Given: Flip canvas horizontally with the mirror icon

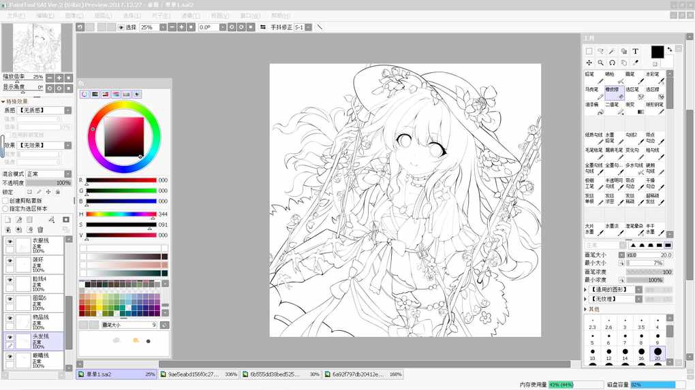Looking at the screenshot, I should [263, 27].
